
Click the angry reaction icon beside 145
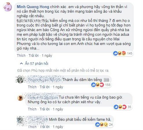(x=124, y=53)
